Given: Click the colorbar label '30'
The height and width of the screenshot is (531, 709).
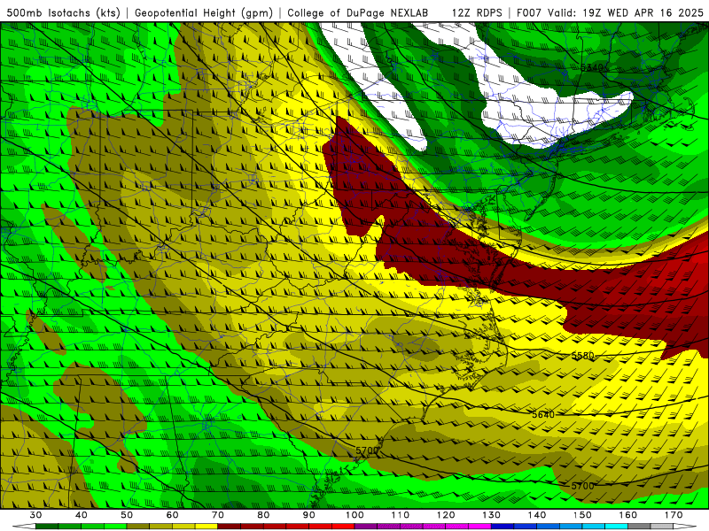Looking at the screenshot, I should (35, 515).
